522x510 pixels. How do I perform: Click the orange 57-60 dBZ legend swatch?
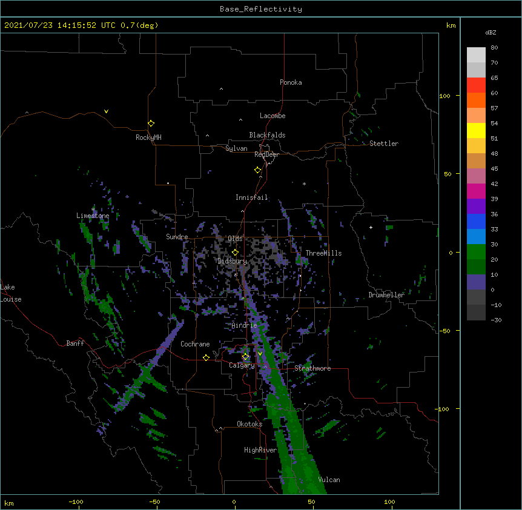point(476,100)
